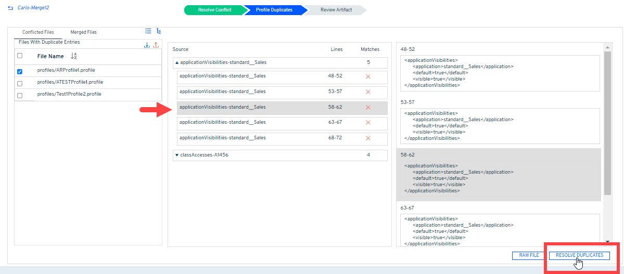Image resolution: width=624 pixels, height=274 pixels.
Task: Click the back arrow beside Carlo-Merge12
Action: (x=10, y=8)
